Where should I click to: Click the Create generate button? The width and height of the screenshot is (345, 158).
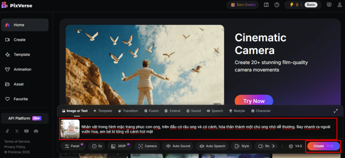(323, 146)
